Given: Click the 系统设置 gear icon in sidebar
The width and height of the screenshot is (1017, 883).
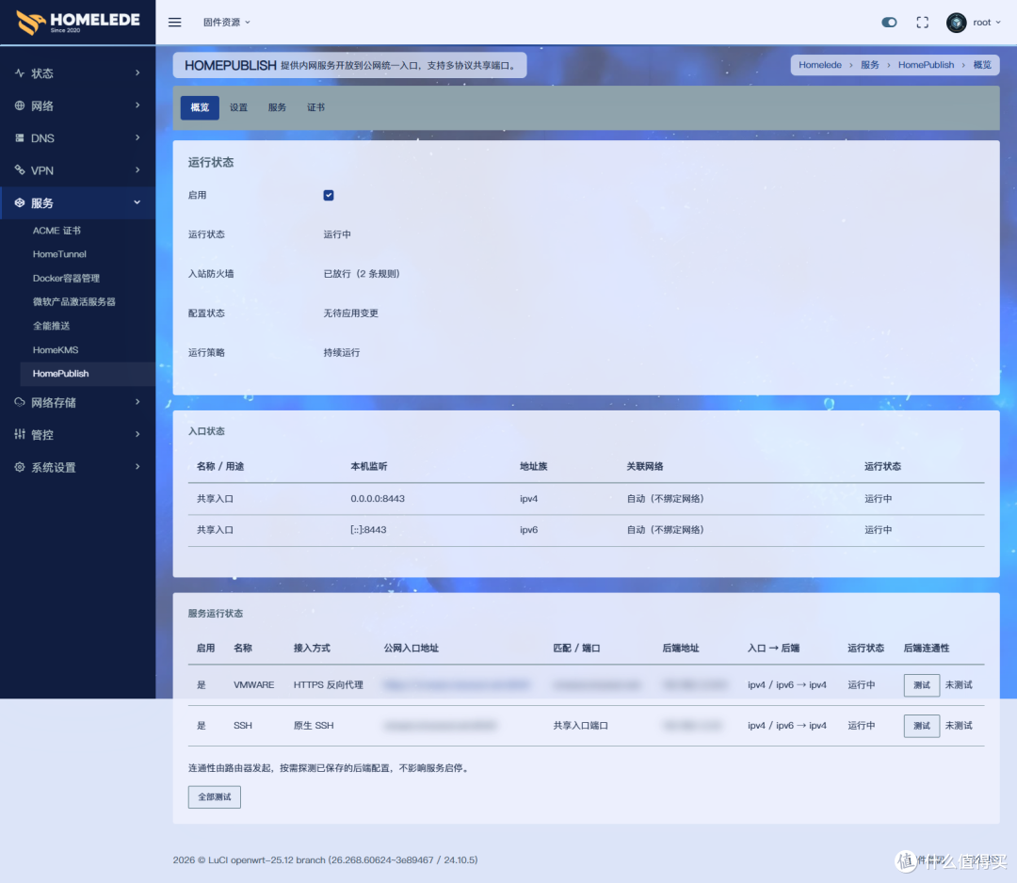Looking at the screenshot, I should click(20, 467).
